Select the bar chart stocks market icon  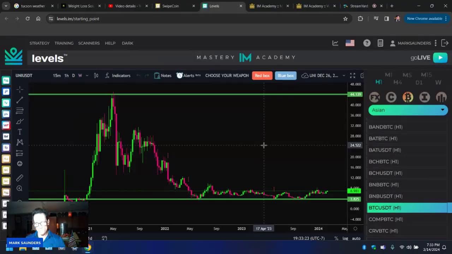pos(441,97)
